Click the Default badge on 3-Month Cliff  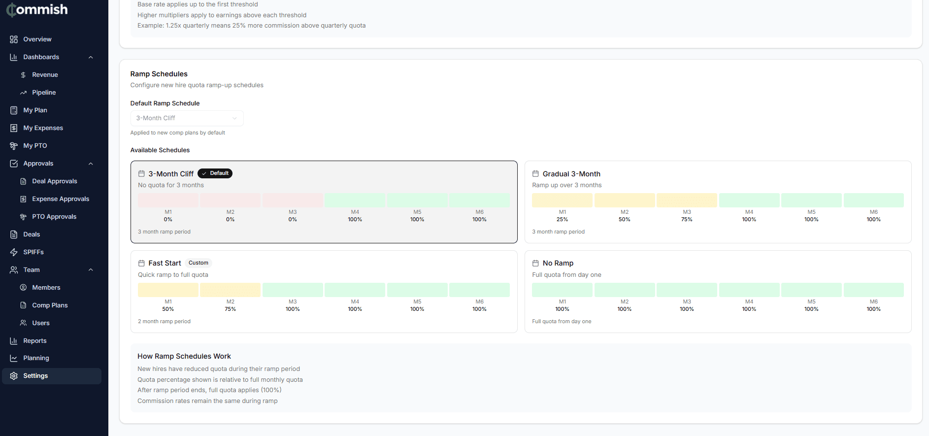[215, 173]
